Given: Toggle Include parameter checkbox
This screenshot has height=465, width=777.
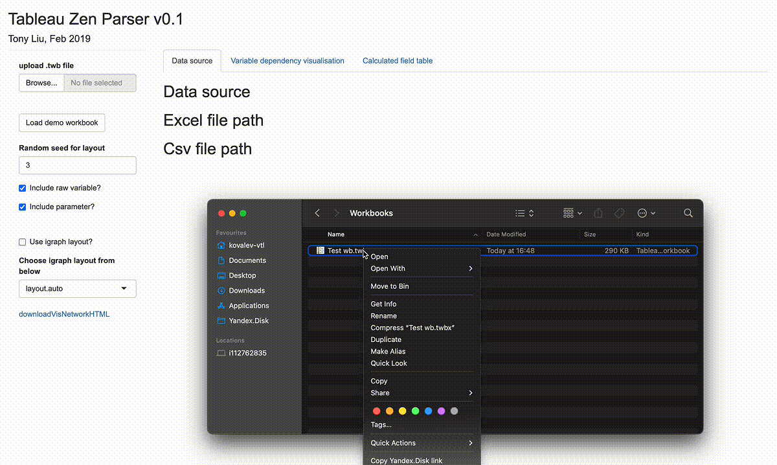Looking at the screenshot, I should pyautogui.click(x=23, y=207).
